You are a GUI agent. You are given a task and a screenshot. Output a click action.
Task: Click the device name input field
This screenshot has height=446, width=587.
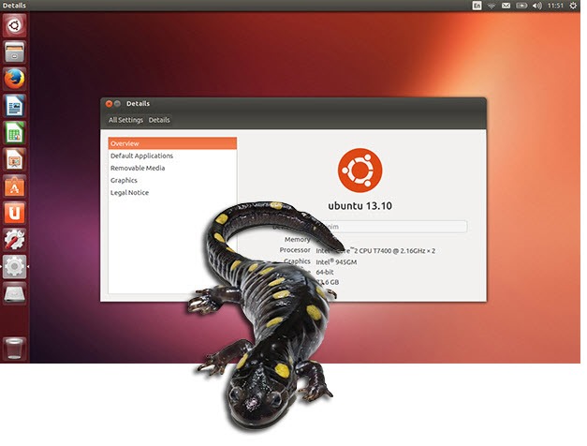[391, 227]
